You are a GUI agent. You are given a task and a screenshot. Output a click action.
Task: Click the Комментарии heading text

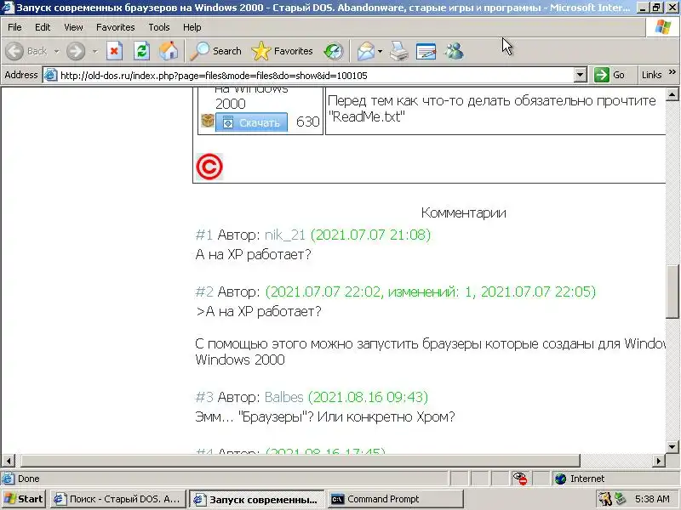point(463,212)
